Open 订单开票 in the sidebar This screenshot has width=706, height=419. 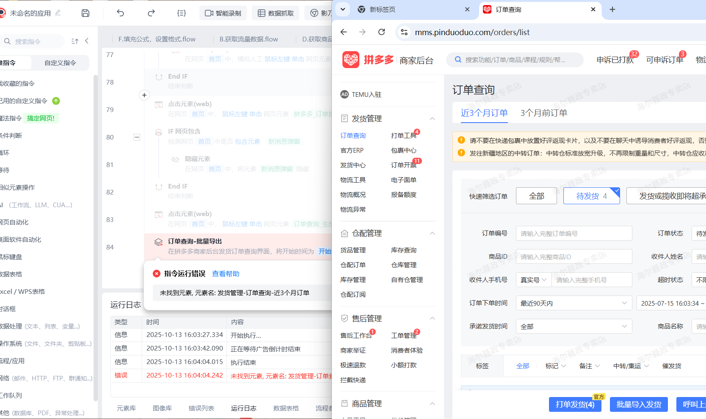(404, 165)
